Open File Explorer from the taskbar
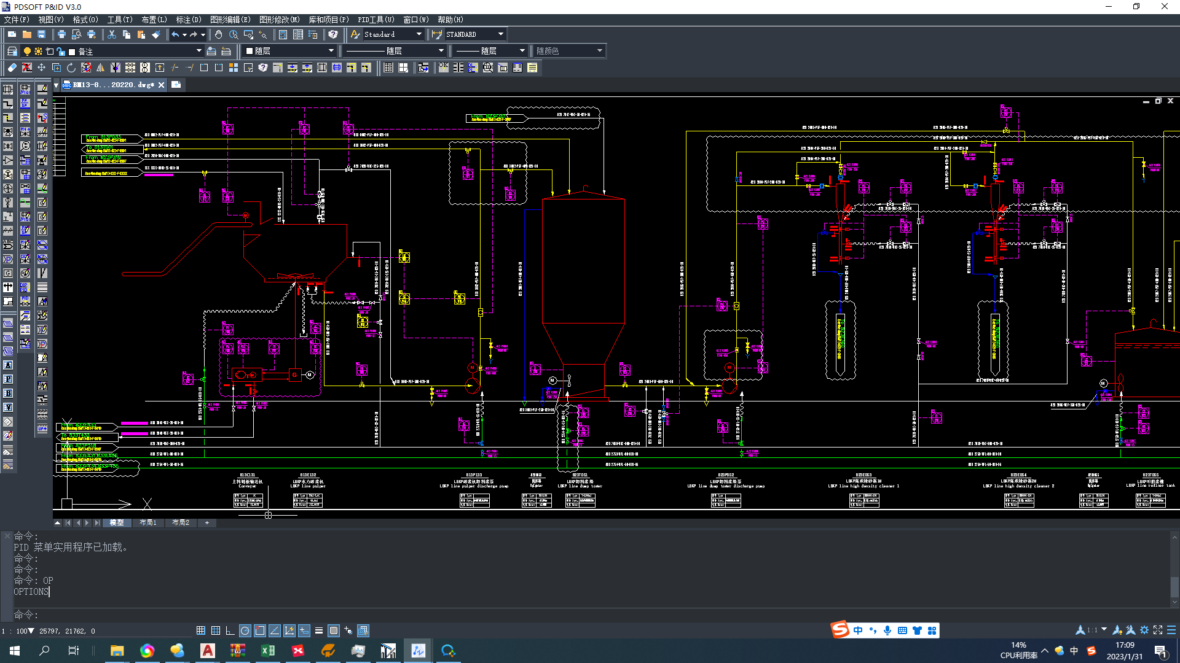 pos(117,651)
